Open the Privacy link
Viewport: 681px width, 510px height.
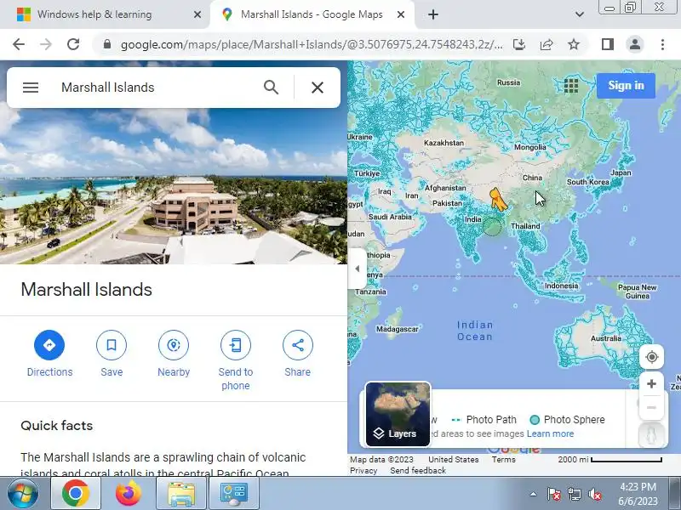(x=363, y=471)
